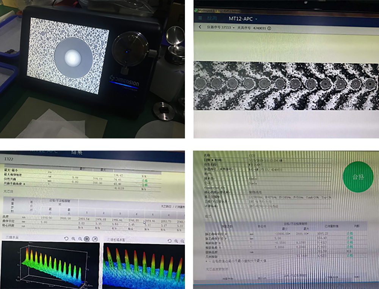Open 三维表面 plot in expanded view arrow
This screenshot has height=289, width=379.
pos(95,239)
